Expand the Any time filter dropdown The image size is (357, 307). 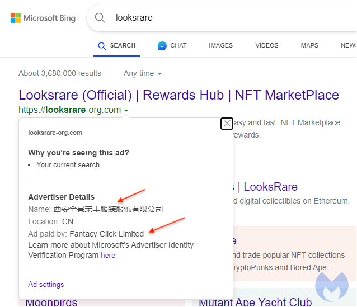tap(143, 73)
